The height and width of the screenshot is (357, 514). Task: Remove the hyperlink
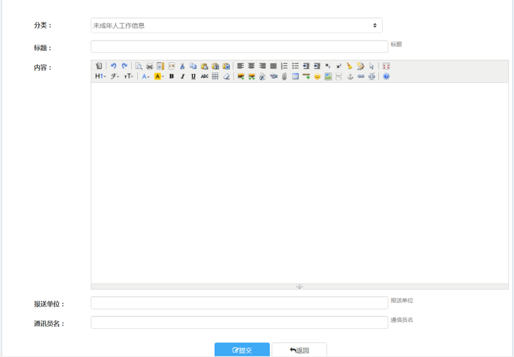click(371, 76)
